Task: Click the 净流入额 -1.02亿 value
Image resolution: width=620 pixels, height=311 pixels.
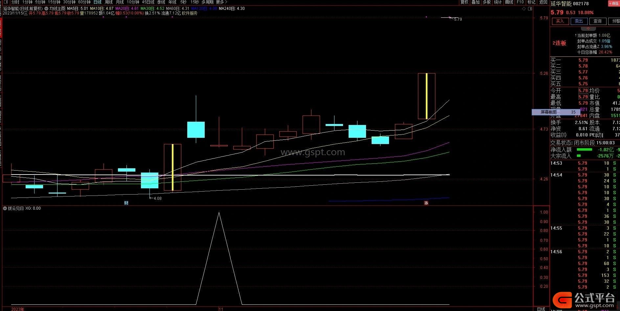Action: click(606, 150)
